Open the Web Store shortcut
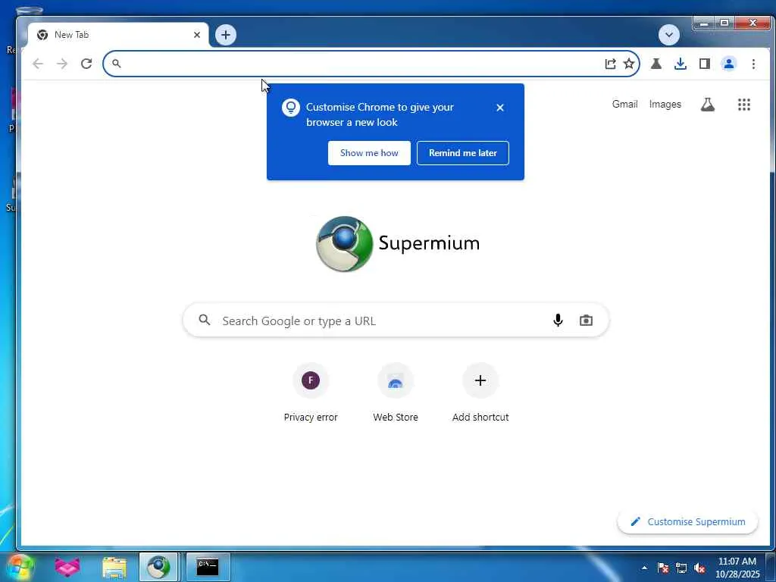The width and height of the screenshot is (776, 582). pyautogui.click(x=396, y=392)
